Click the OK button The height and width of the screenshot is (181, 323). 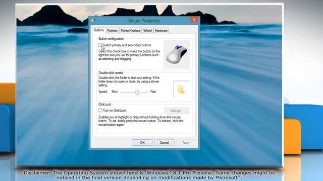142,142
